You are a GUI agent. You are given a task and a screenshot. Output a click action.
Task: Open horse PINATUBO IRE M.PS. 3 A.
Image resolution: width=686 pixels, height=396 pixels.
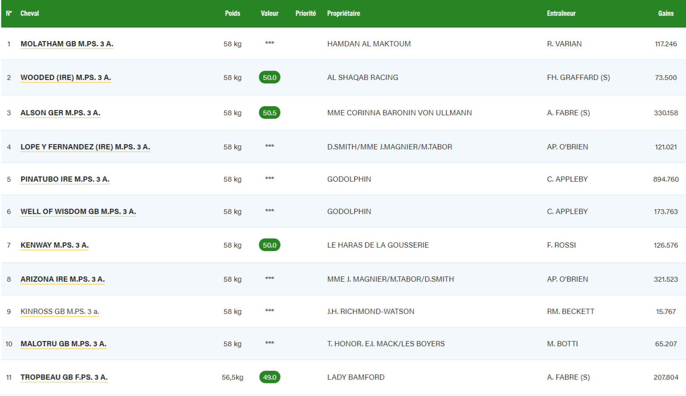point(65,179)
